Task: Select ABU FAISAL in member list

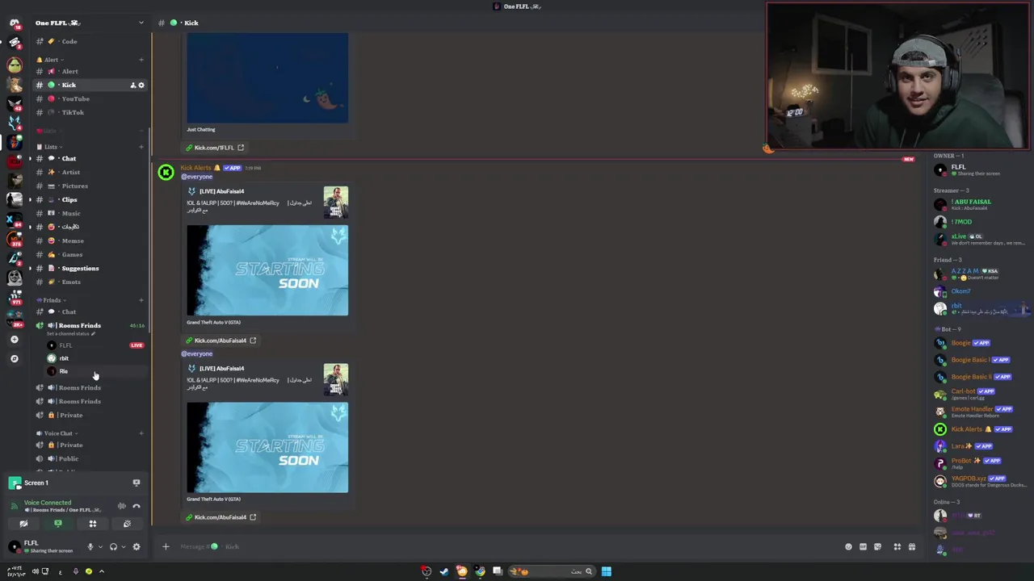Action: 981,204
